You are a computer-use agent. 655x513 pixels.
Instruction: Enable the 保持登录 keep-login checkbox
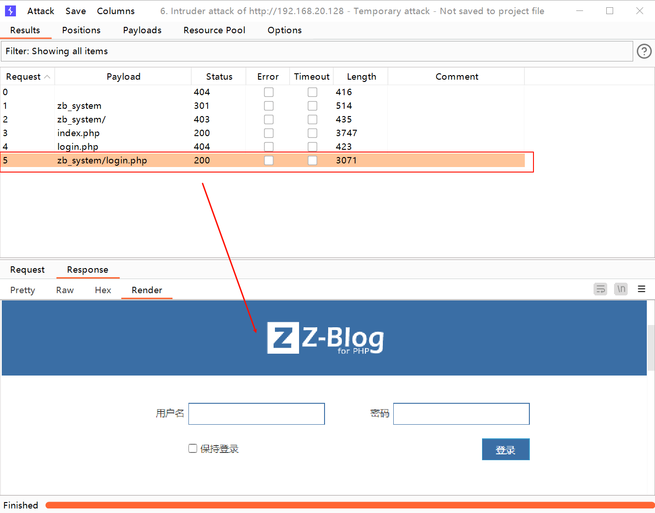pyautogui.click(x=193, y=448)
